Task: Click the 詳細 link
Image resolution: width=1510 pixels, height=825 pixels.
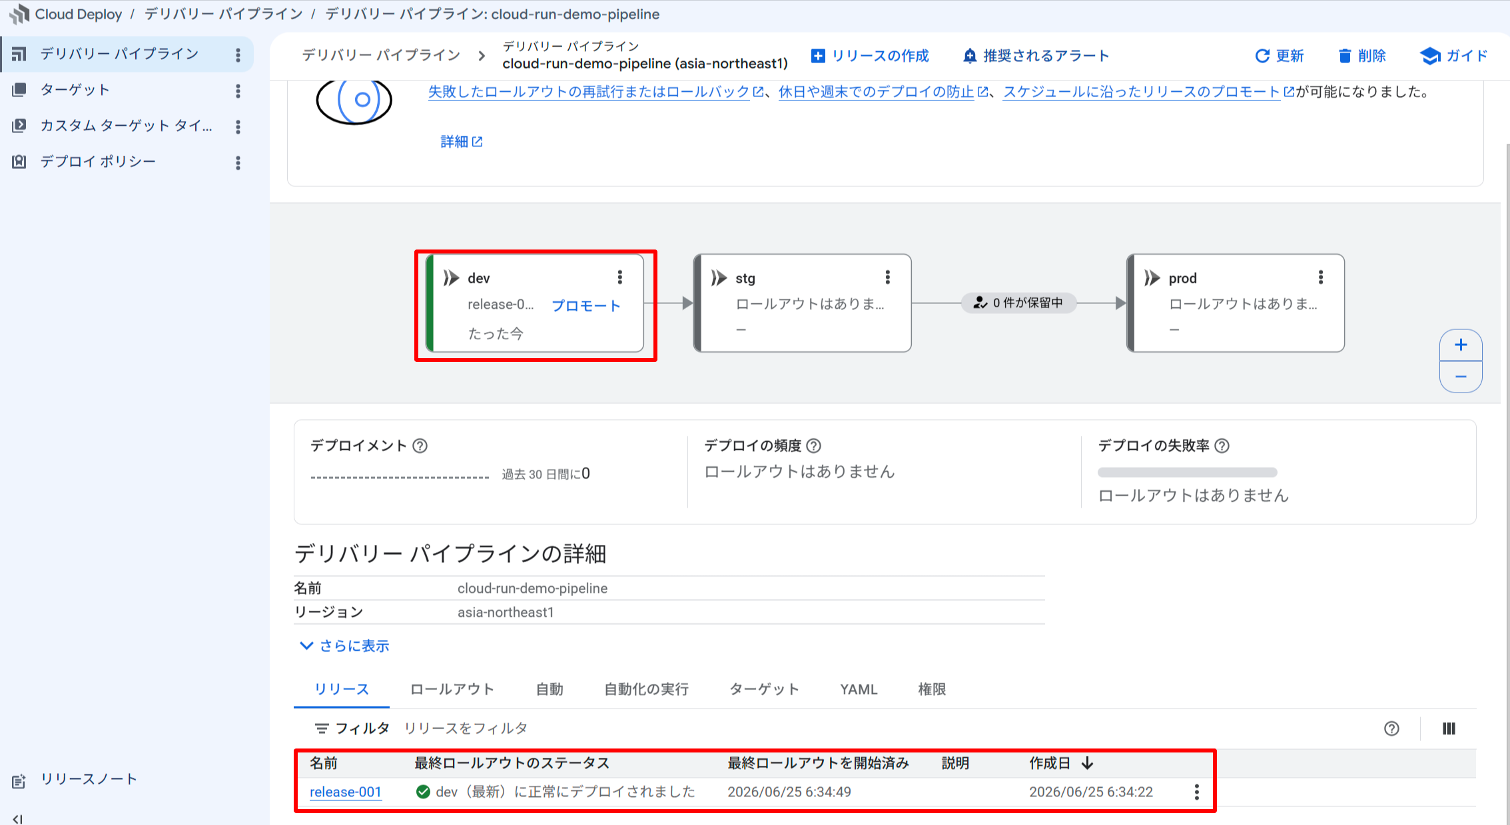Action: tap(462, 142)
